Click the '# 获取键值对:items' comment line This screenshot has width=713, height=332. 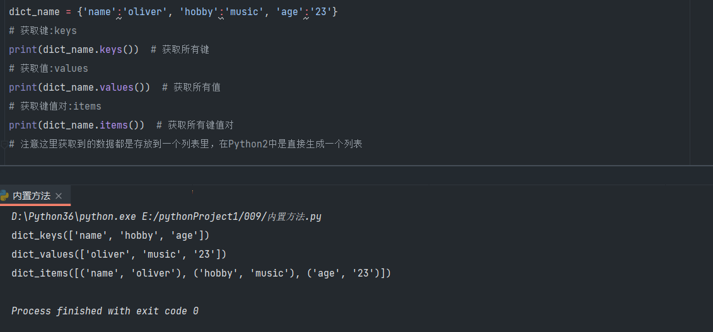tap(55, 106)
